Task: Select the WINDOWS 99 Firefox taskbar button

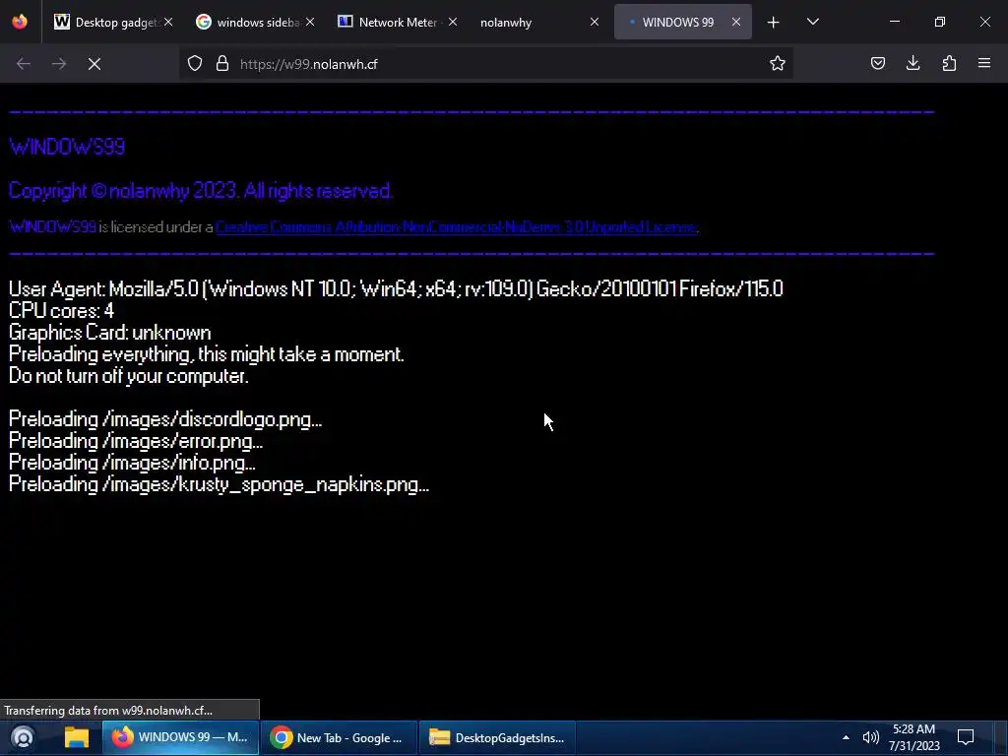Action: 181,737
